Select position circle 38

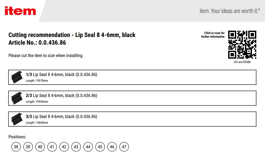click(16, 147)
